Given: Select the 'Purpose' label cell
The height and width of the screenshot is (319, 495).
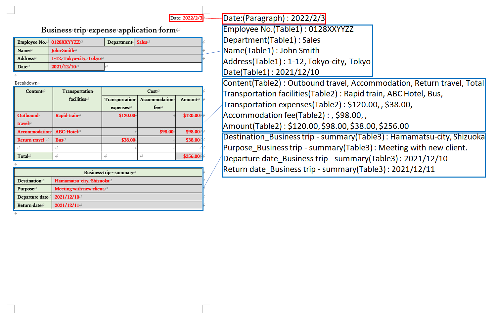Looking at the screenshot, I should pos(33,188).
